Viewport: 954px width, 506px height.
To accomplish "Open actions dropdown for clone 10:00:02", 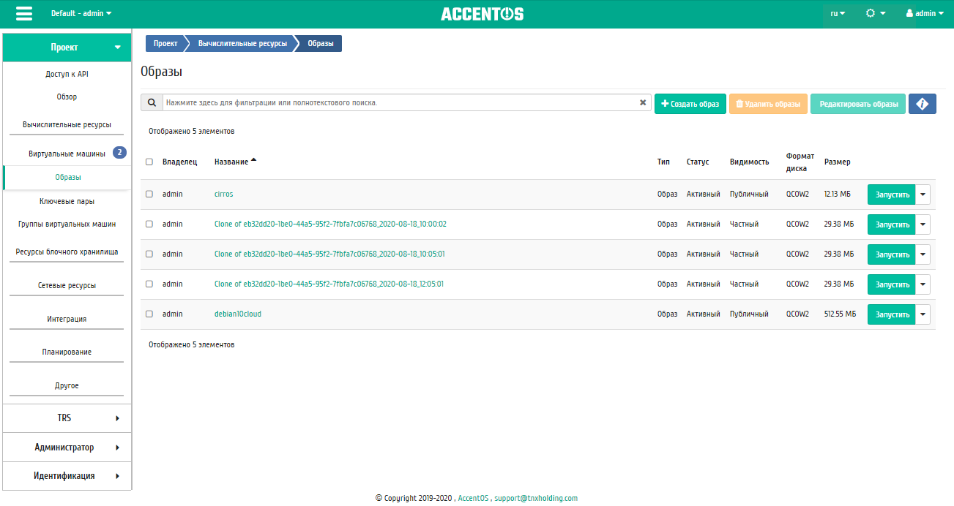I will 923,224.
